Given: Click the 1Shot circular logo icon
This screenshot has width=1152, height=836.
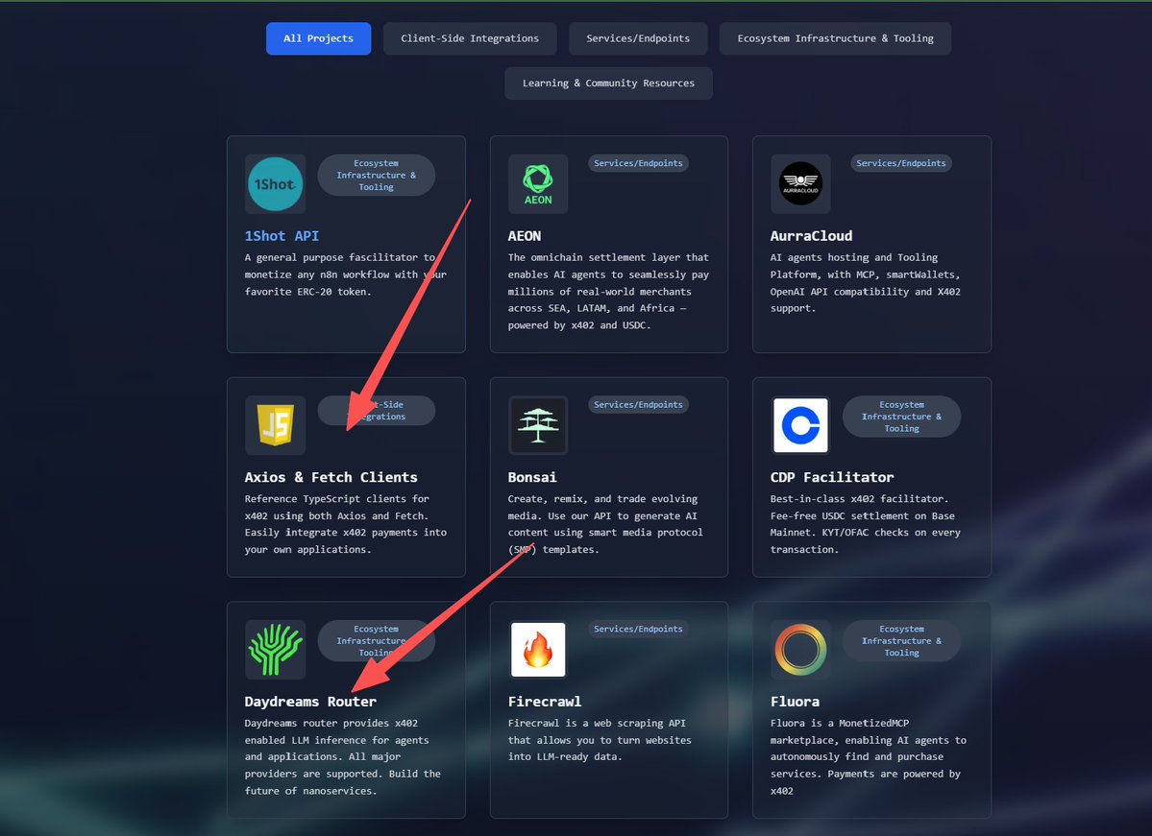Looking at the screenshot, I should pyautogui.click(x=275, y=183).
